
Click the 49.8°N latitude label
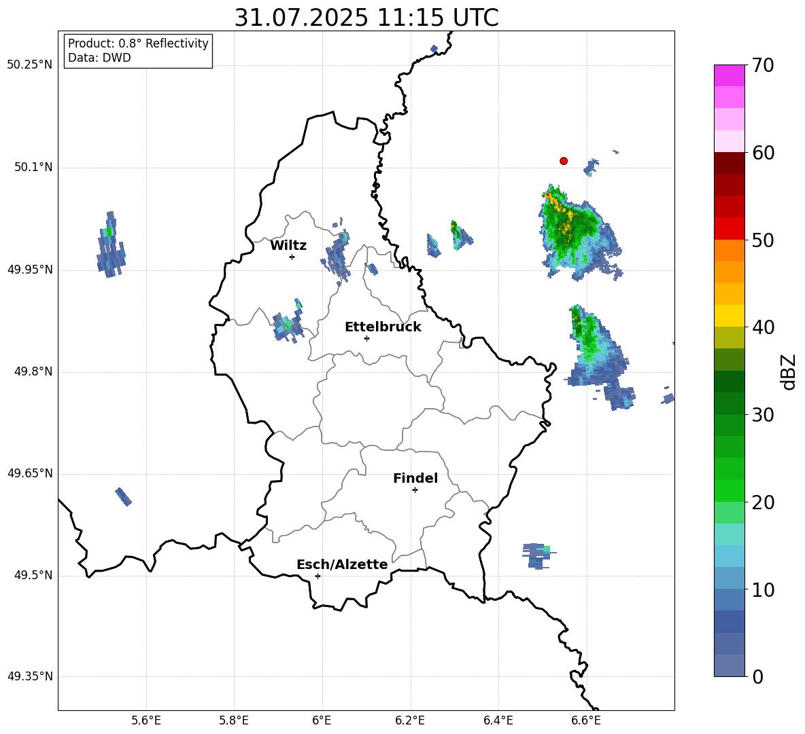click(33, 371)
